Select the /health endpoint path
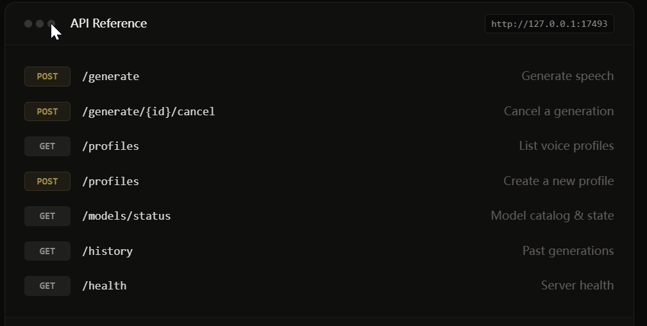Image resolution: width=647 pixels, height=326 pixels. pyautogui.click(x=104, y=286)
